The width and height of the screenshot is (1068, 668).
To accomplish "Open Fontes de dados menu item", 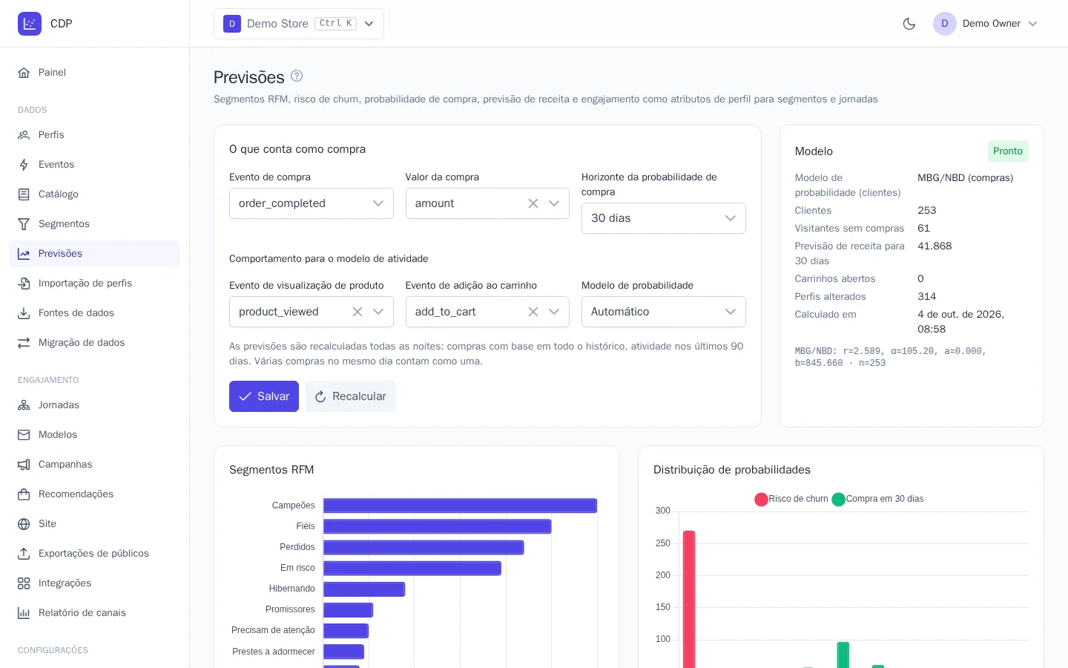I will pyautogui.click(x=94, y=313).
